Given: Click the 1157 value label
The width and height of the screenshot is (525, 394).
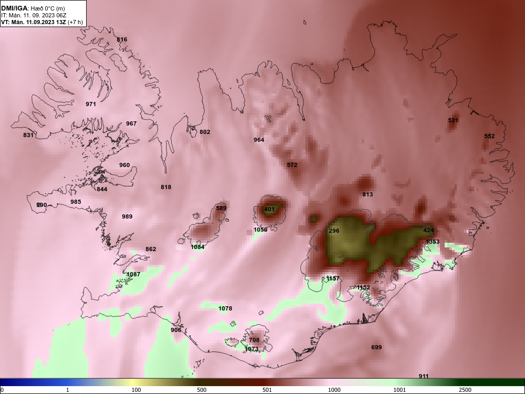Looking at the screenshot, I should 333,278.
